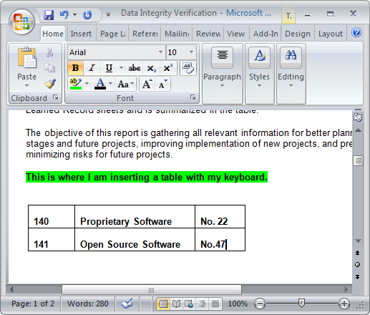Open the Mailings tab

pyautogui.click(x=177, y=34)
